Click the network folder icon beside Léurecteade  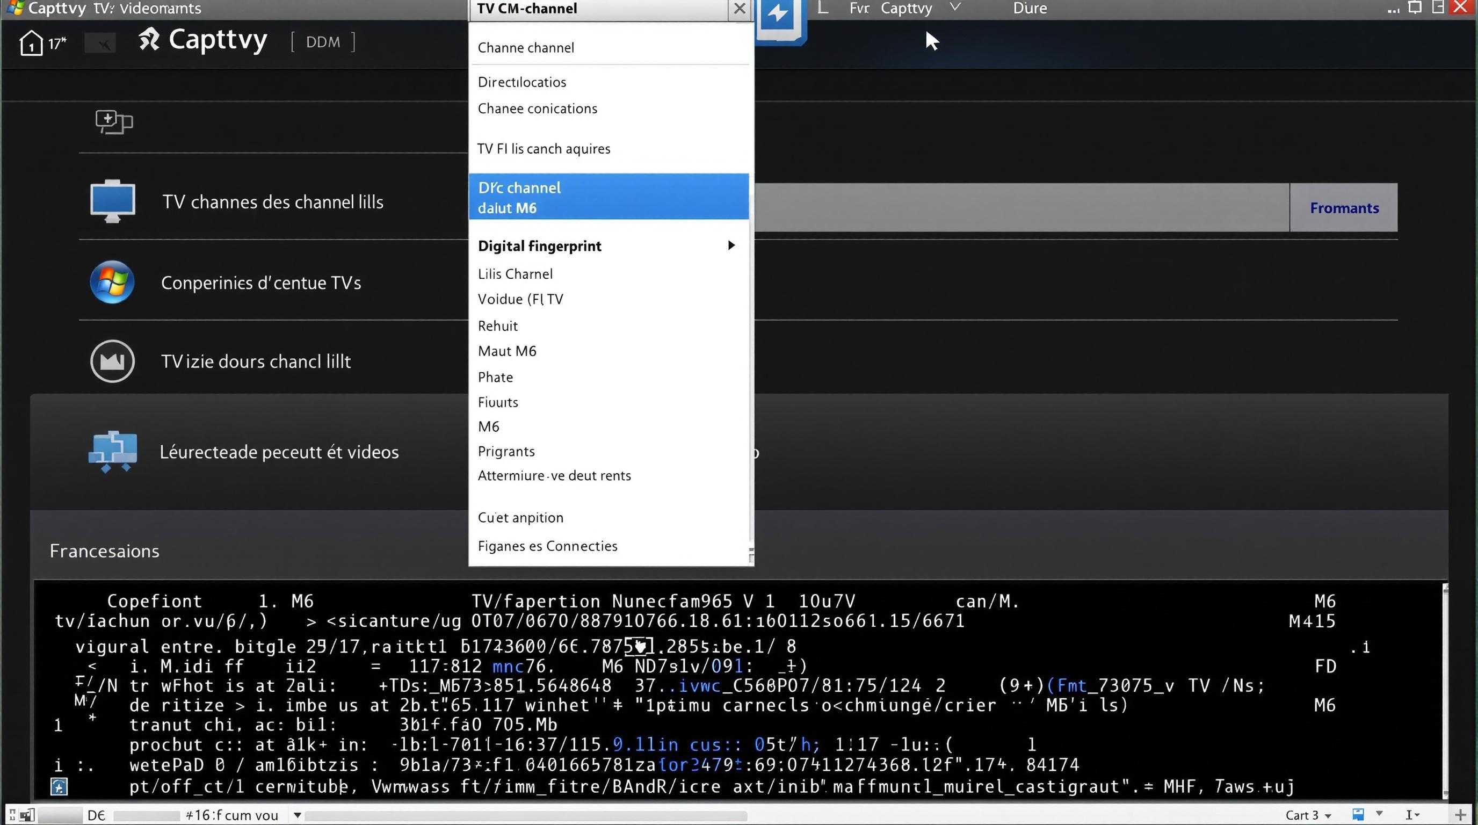pos(112,452)
